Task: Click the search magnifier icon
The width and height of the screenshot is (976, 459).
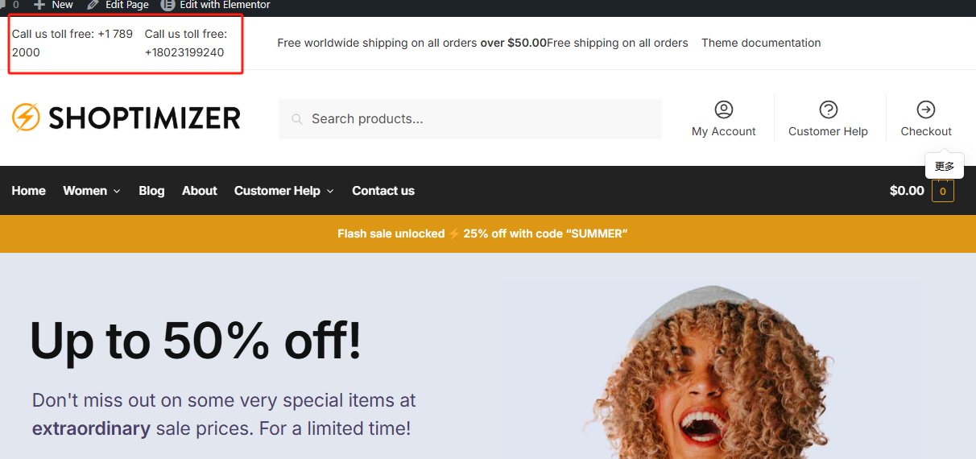Action: (296, 119)
